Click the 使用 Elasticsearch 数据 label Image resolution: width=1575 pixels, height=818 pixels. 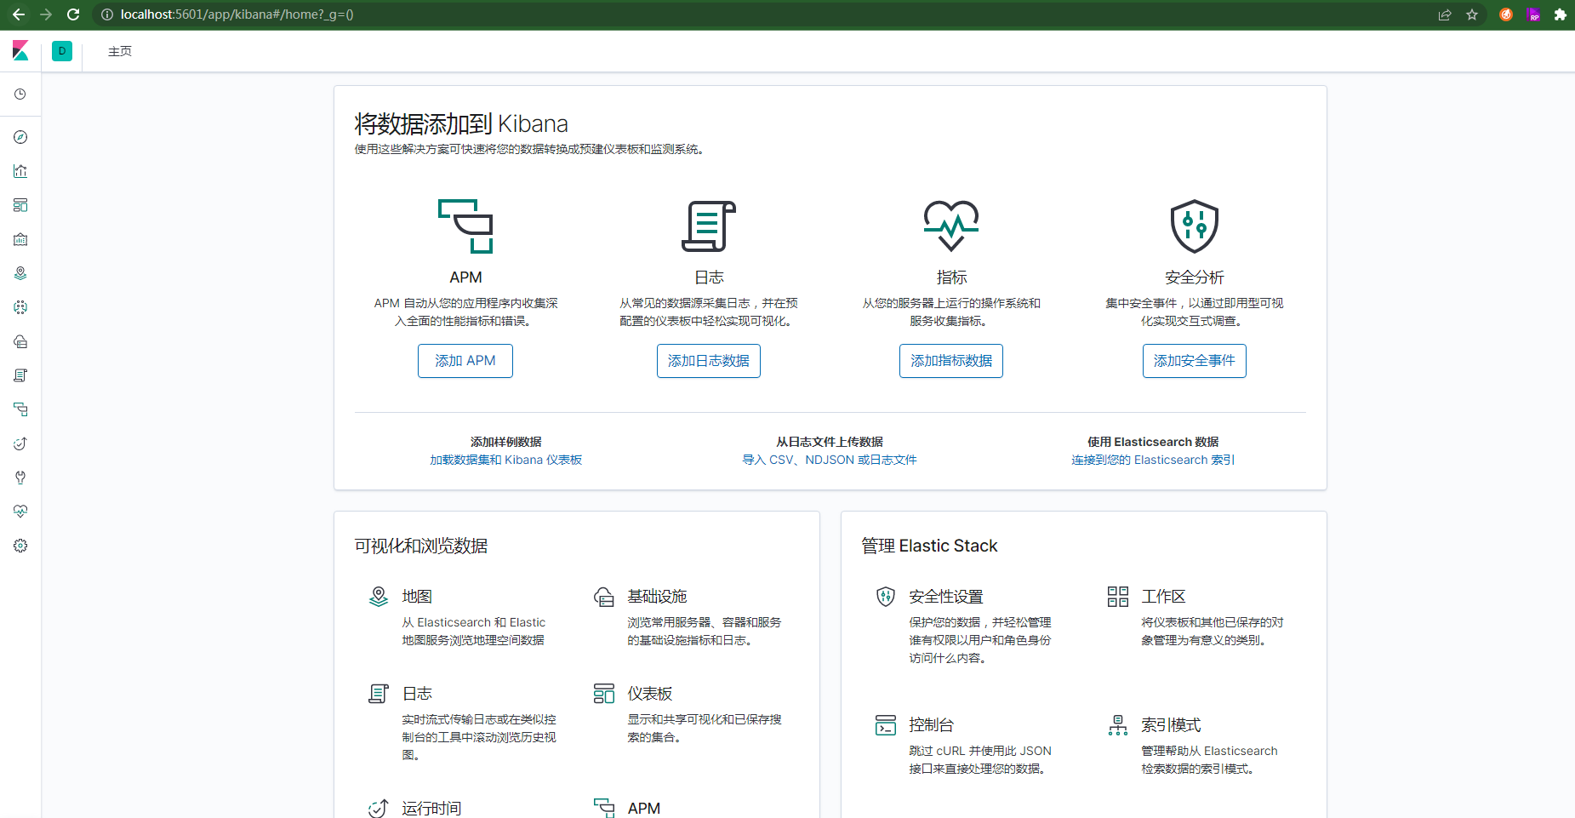(1153, 442)
